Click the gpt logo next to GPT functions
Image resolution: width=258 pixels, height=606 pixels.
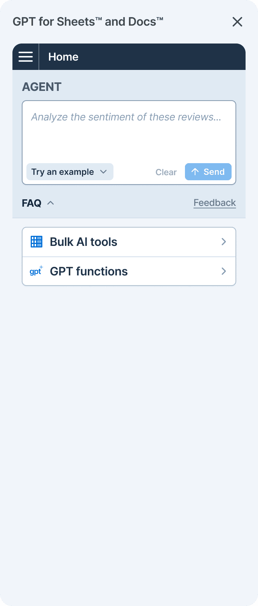36,271
